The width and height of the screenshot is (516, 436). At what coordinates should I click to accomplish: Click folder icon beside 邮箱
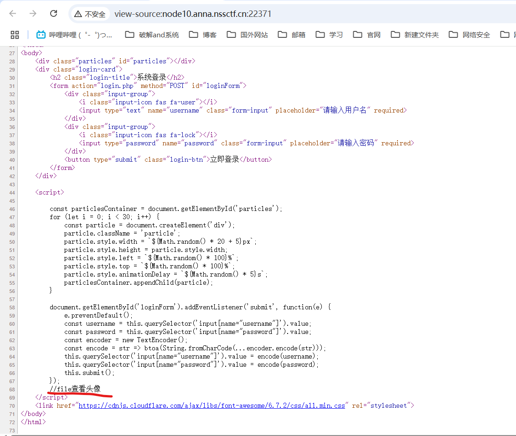coord(282,35)
